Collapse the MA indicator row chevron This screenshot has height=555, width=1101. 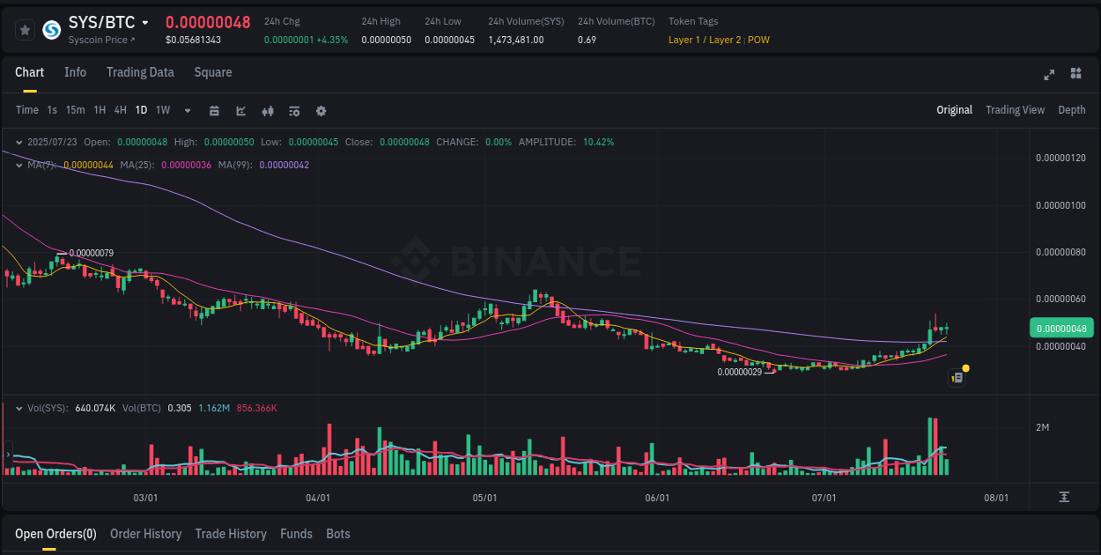[x=19, y=164]
